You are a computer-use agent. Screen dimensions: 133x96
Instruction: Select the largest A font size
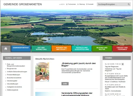click(63, 4)
